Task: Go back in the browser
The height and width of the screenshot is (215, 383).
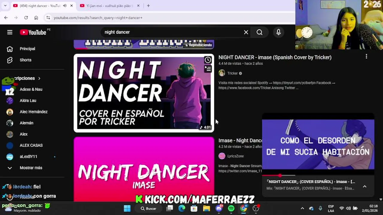Action: coord(6,18)
